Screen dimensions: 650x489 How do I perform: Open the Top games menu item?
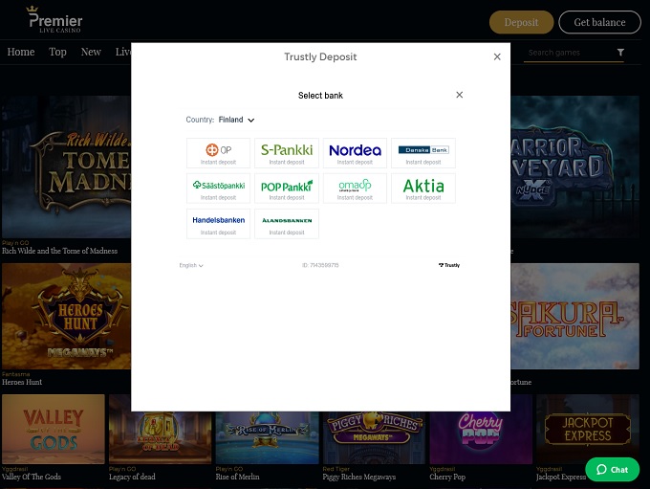pos(57,52)
